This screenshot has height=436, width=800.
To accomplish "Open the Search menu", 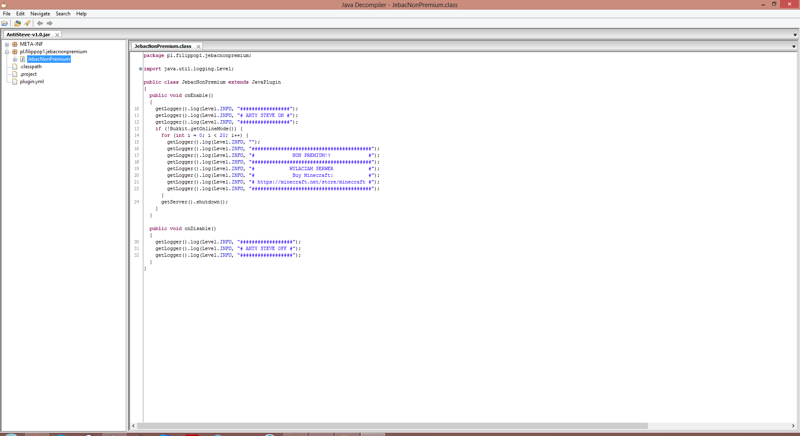I will 63,14.
